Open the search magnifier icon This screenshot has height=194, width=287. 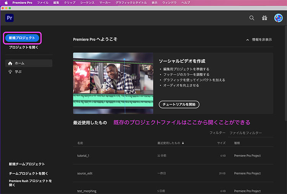252,18
